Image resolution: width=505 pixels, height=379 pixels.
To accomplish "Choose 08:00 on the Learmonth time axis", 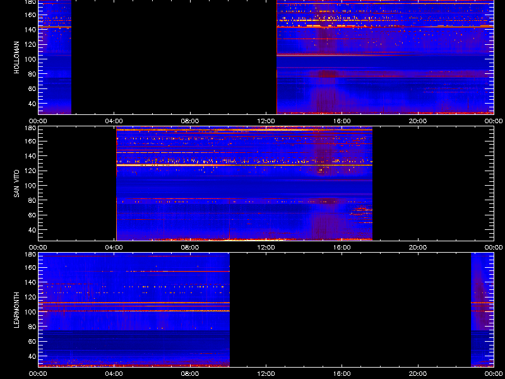I will 190,374.
